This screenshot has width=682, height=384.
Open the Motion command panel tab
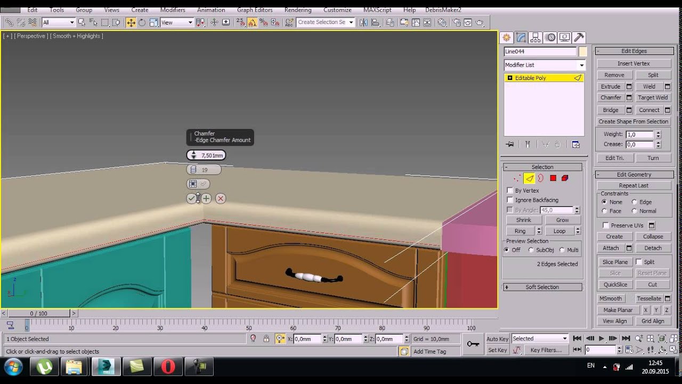550,37
